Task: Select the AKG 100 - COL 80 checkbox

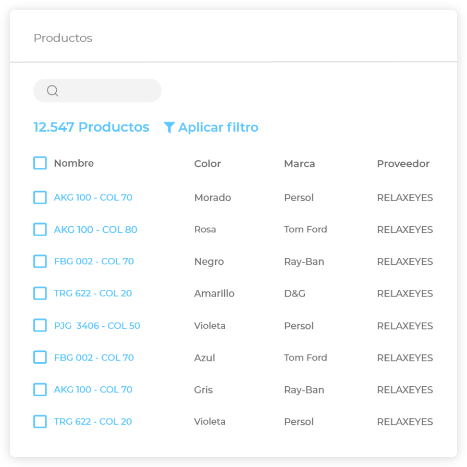Action: pyautogui.click(x=40, y=229)
